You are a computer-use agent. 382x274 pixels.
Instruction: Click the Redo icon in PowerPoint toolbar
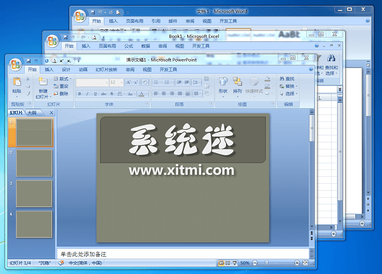point(46,61)
